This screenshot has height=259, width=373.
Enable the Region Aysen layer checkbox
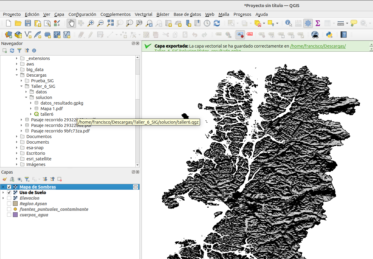click(9, 204)
